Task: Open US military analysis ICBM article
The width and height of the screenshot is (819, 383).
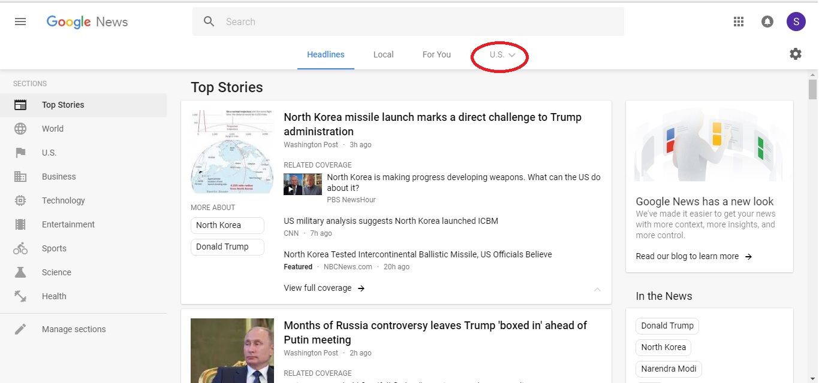Action: click(391, 221)
